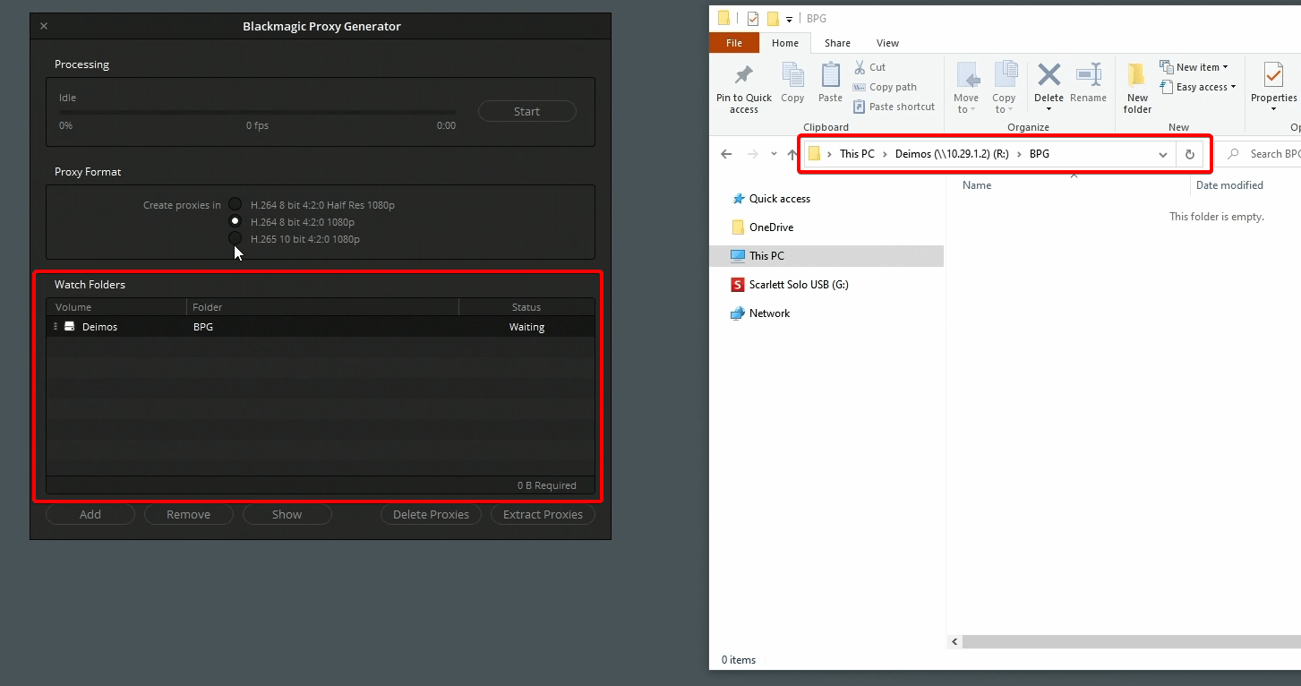Select H.264 8 bit 4:2:0 1080p format
Image resolution: width=1301 pixels, height=686 pixels.
coord(235,221)
